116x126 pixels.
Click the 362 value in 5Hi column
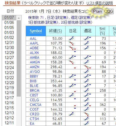click(103, 105)
